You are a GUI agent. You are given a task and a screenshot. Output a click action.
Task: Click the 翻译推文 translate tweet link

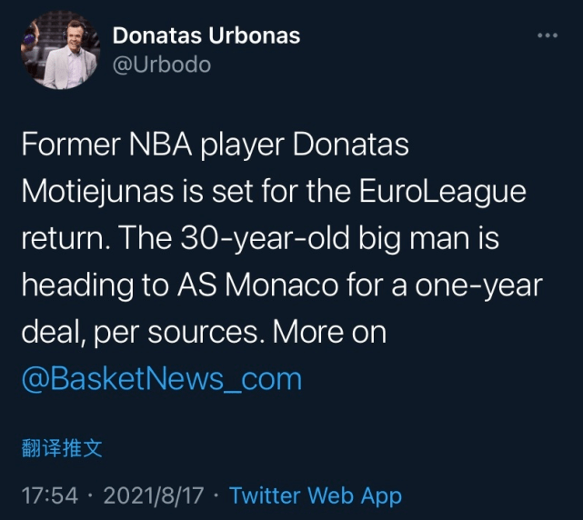[x=62, y=448]
